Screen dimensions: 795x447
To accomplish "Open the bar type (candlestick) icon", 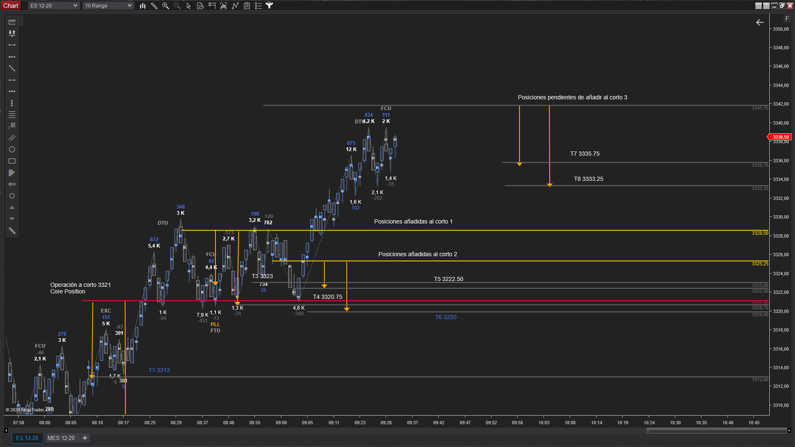I will 143,6.
